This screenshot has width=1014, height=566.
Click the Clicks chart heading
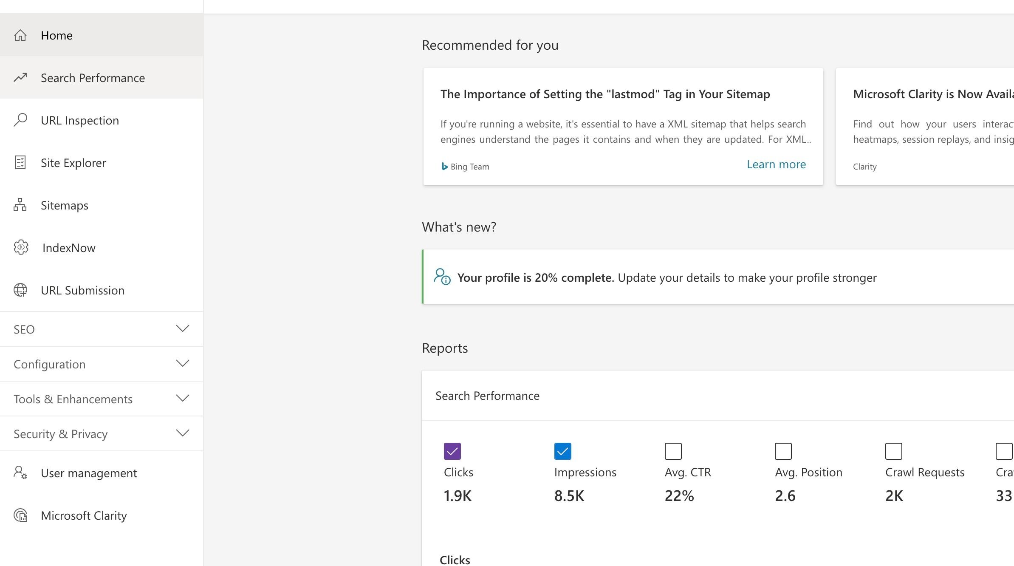pos(455,560)
